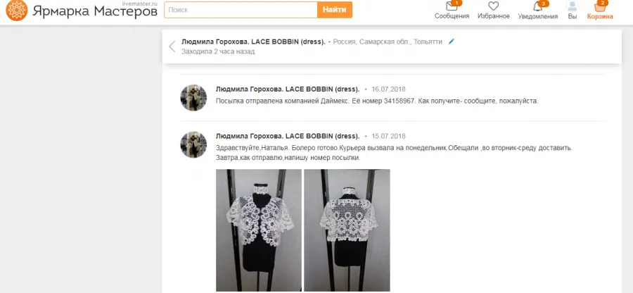Click sender avatar on 16.07.2018 message

[x=193, y=97]
